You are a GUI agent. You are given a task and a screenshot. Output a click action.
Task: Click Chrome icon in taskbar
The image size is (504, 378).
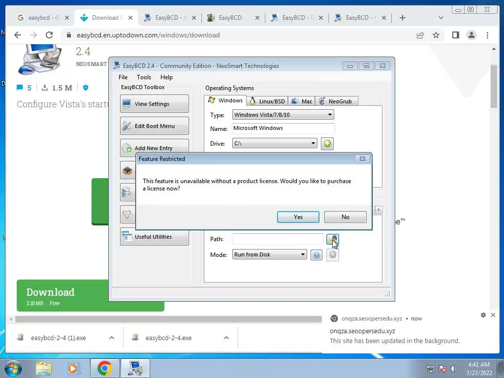point(104,368)
